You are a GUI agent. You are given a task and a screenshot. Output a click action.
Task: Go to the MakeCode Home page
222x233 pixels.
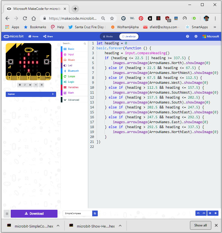pyautogui.click(x=33, y=36)
